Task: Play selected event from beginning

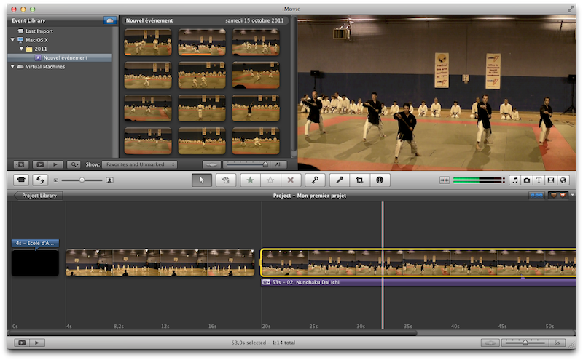Action: [x=55, y=164]
